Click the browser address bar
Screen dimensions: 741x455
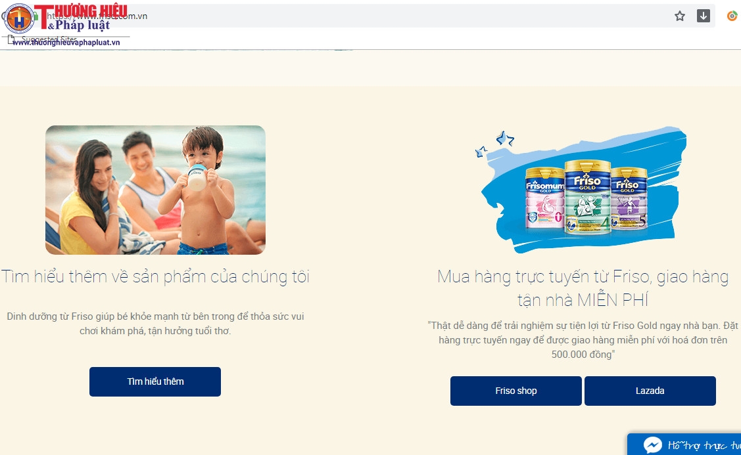point(359,16)
